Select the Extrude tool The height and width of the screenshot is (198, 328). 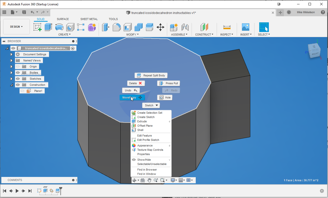pos(48,27)
